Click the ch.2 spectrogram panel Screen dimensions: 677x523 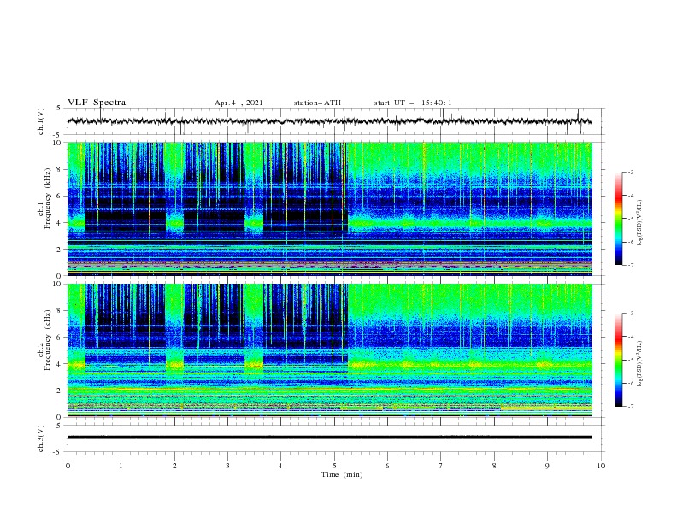coord(329,350)
